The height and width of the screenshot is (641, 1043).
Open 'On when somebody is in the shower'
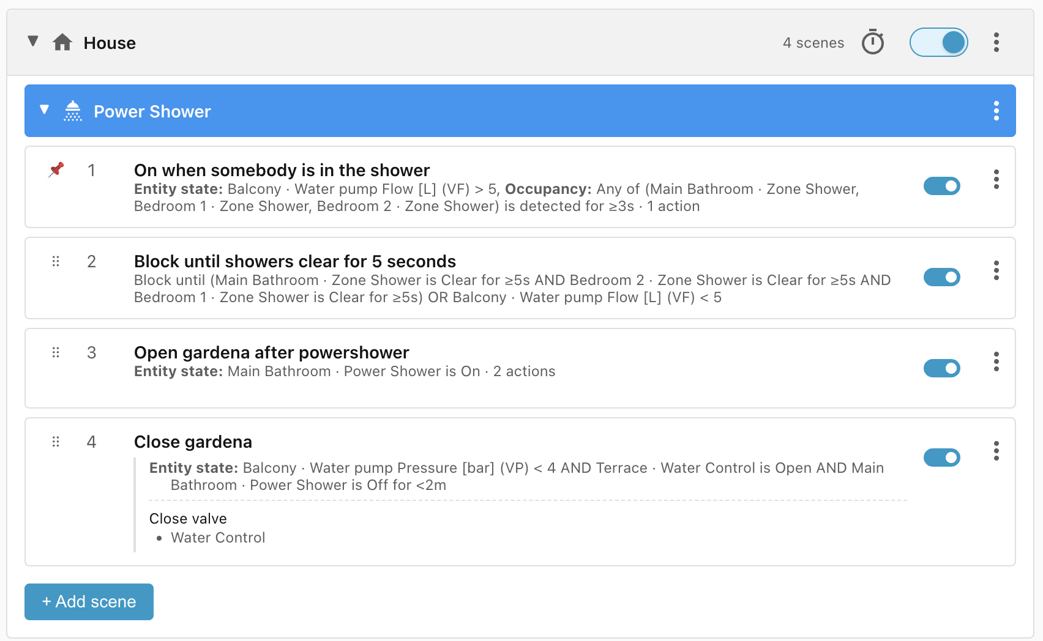coord(282,170)
